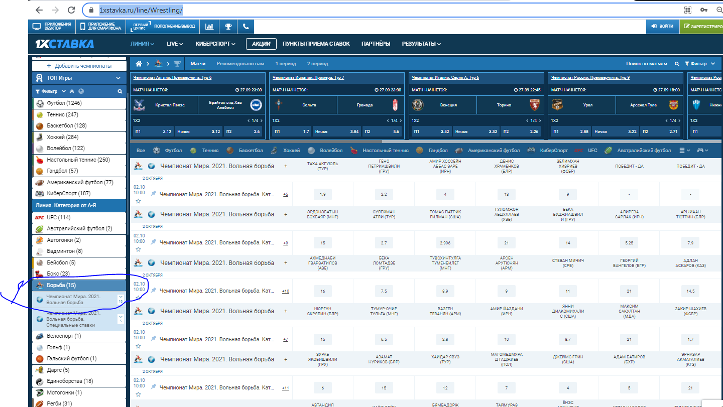Select the Настольный теннис paddle icon in strip
Screen dimensions: 723x407
click(x=354, y=150)
